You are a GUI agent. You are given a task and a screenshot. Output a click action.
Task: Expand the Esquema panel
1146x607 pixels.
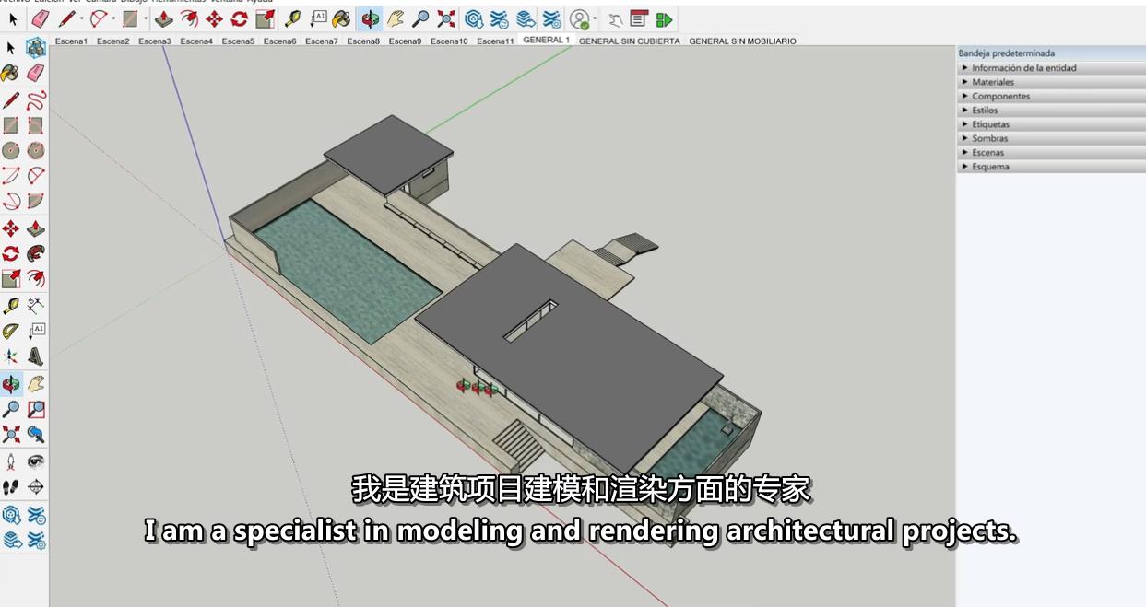point(1051,167)
